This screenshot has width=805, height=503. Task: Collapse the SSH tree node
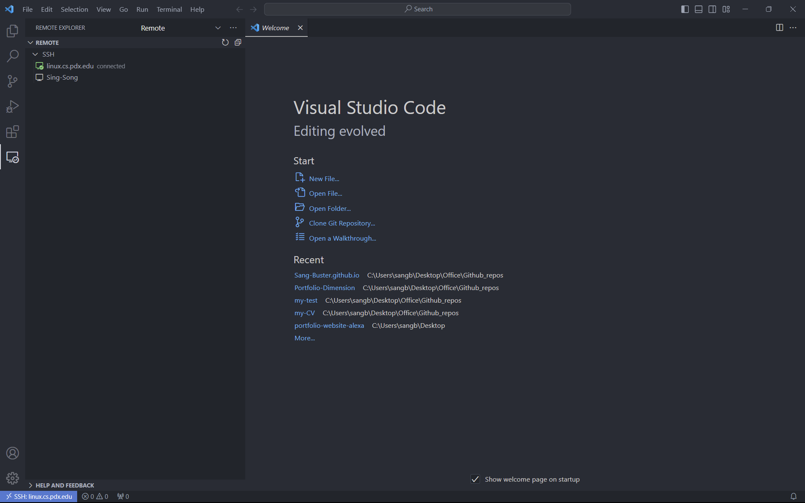click(x=35, y=54)
